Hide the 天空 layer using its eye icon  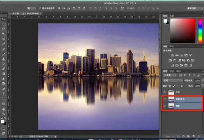[164, 92]
